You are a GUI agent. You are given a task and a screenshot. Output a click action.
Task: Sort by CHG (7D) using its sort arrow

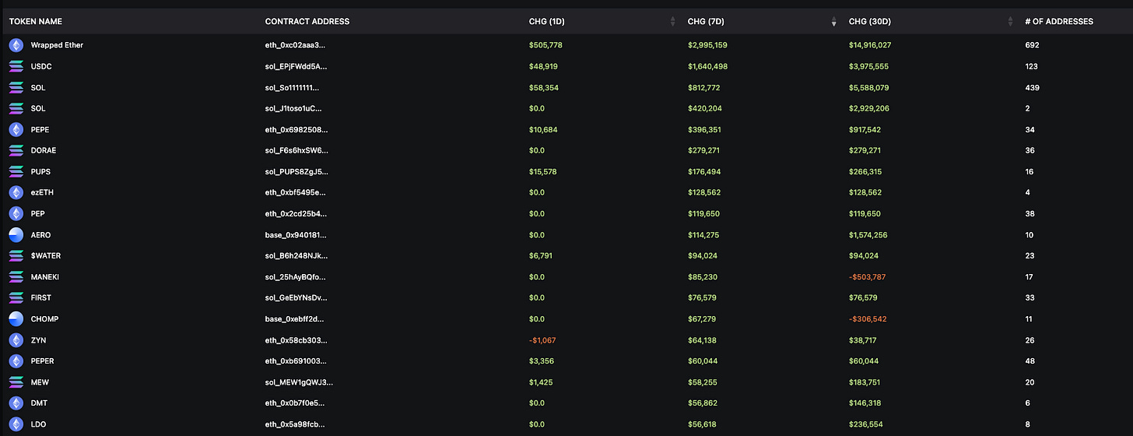834,22
